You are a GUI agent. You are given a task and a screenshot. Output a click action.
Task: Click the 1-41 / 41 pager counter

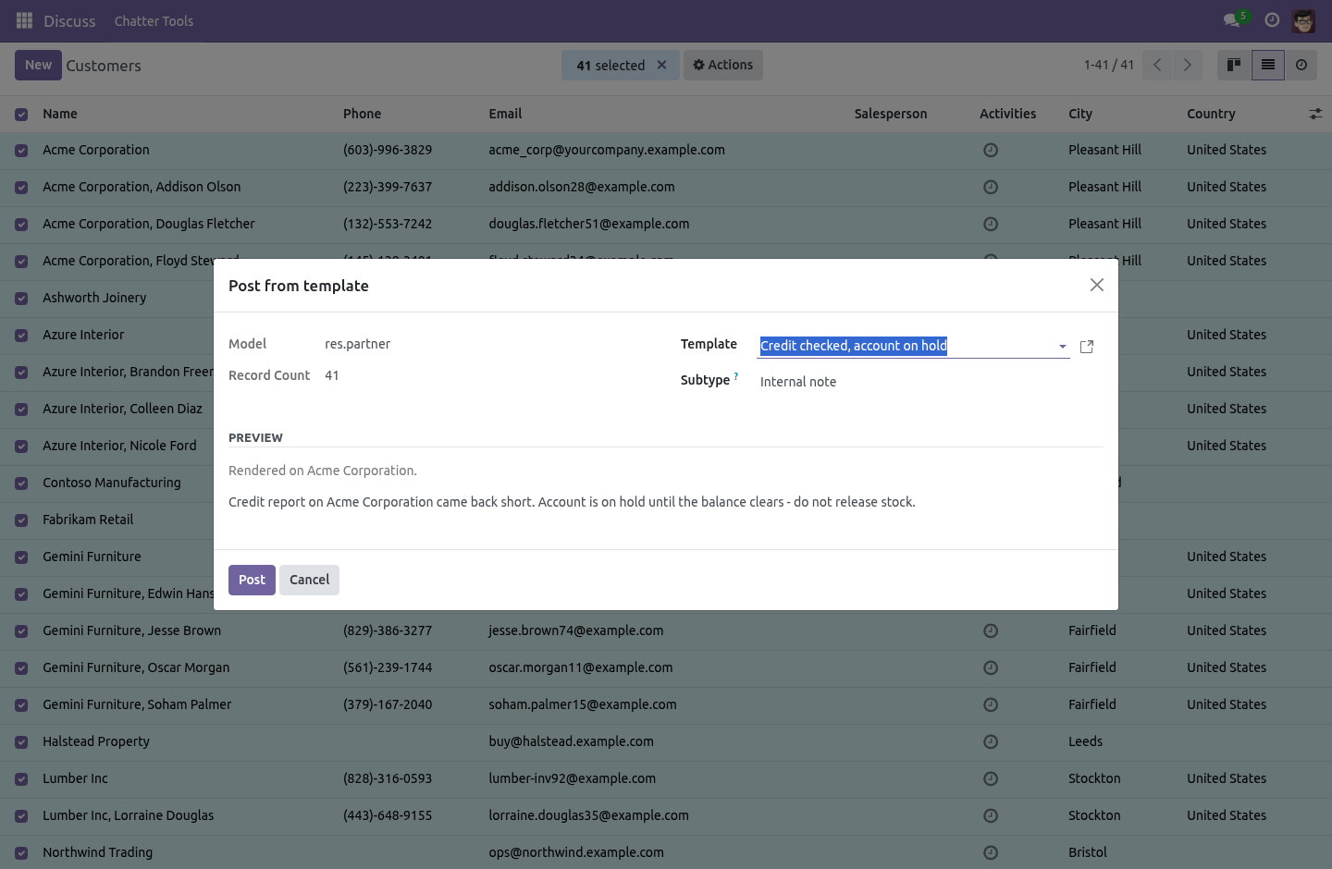tap(1109, 65)
